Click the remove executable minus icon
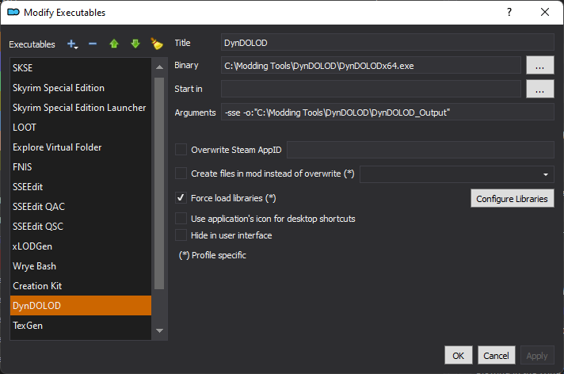The width and height of the screenshot is (564, 374). point(93,44)
